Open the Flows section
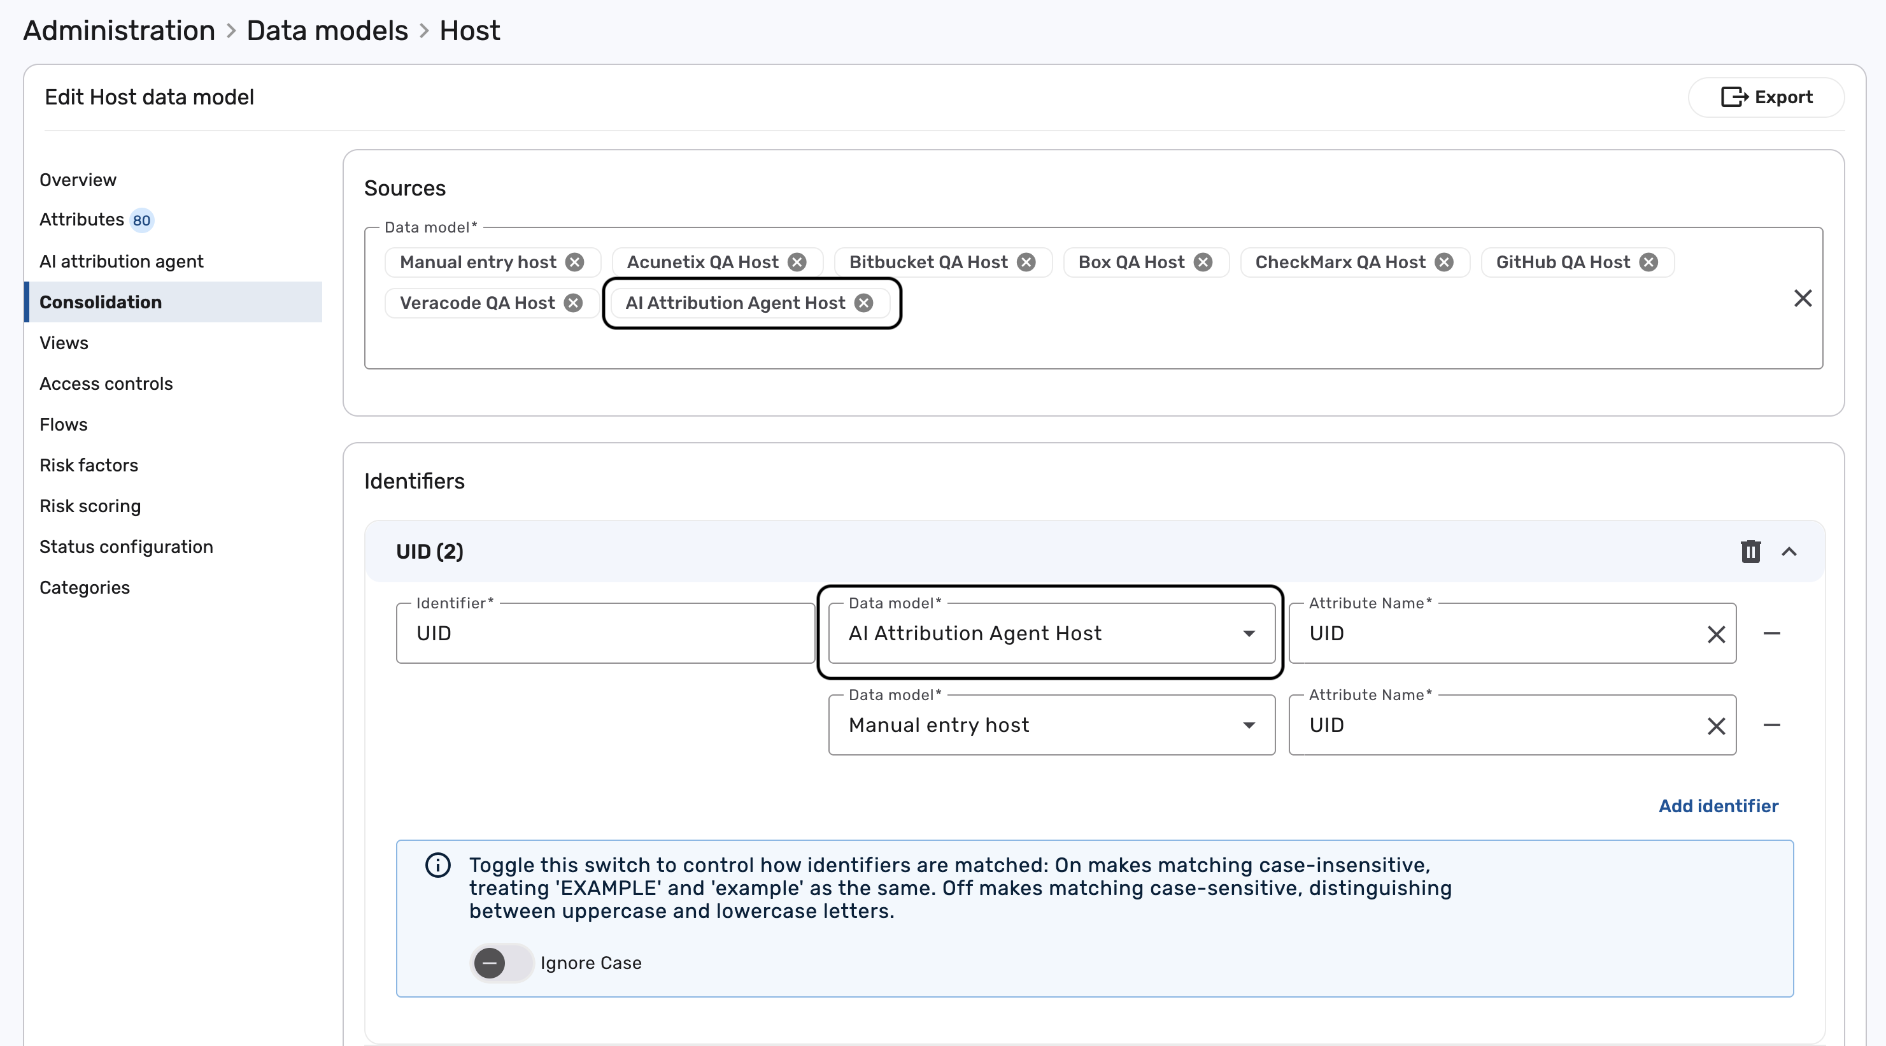The height and width of the screenshot is (1046, 1886). click(64, 425)
